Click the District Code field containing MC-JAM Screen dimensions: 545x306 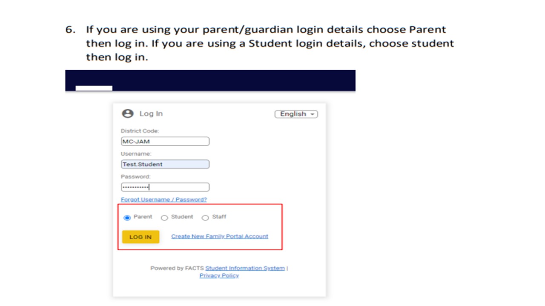165,142
